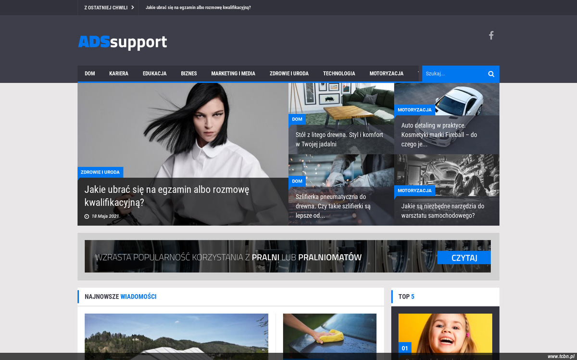
Task: Click the ADSsupport logo
Action: point(123,42)
